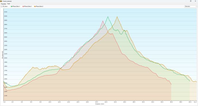Click the red PassoZebru2 legend swatch
Screen dimensions: 198x106
23,6
